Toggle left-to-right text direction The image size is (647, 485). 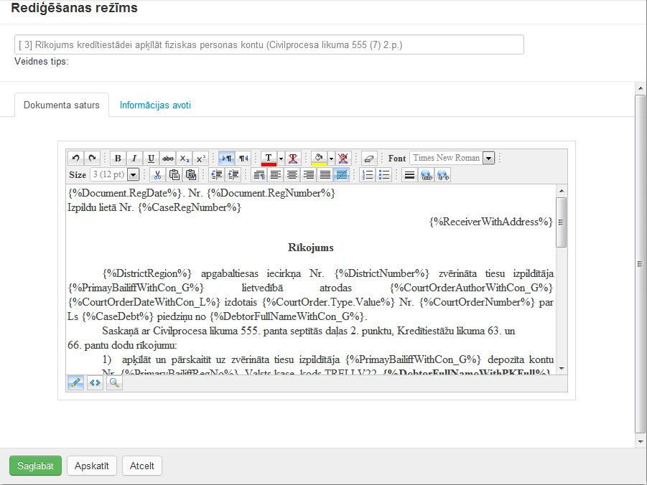227,159
